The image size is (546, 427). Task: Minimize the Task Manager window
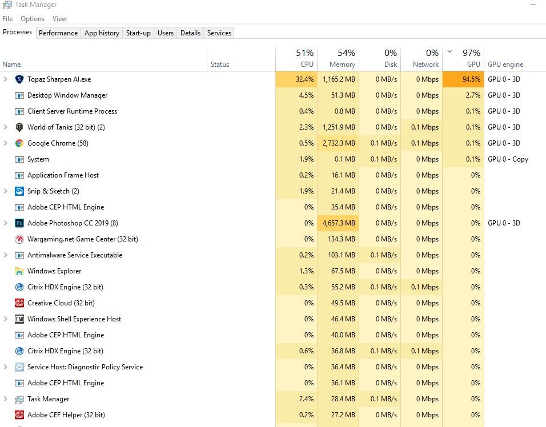(x=533, y=5)
